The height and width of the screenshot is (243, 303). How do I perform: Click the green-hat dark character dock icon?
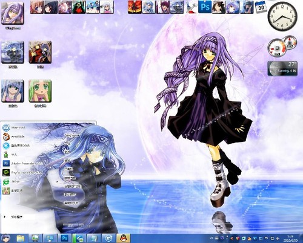pyautogui.click(x=79, y=7)
